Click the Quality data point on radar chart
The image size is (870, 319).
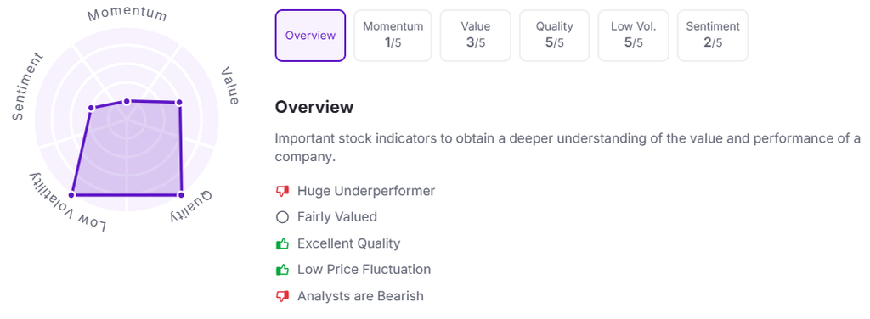point(180,194)
